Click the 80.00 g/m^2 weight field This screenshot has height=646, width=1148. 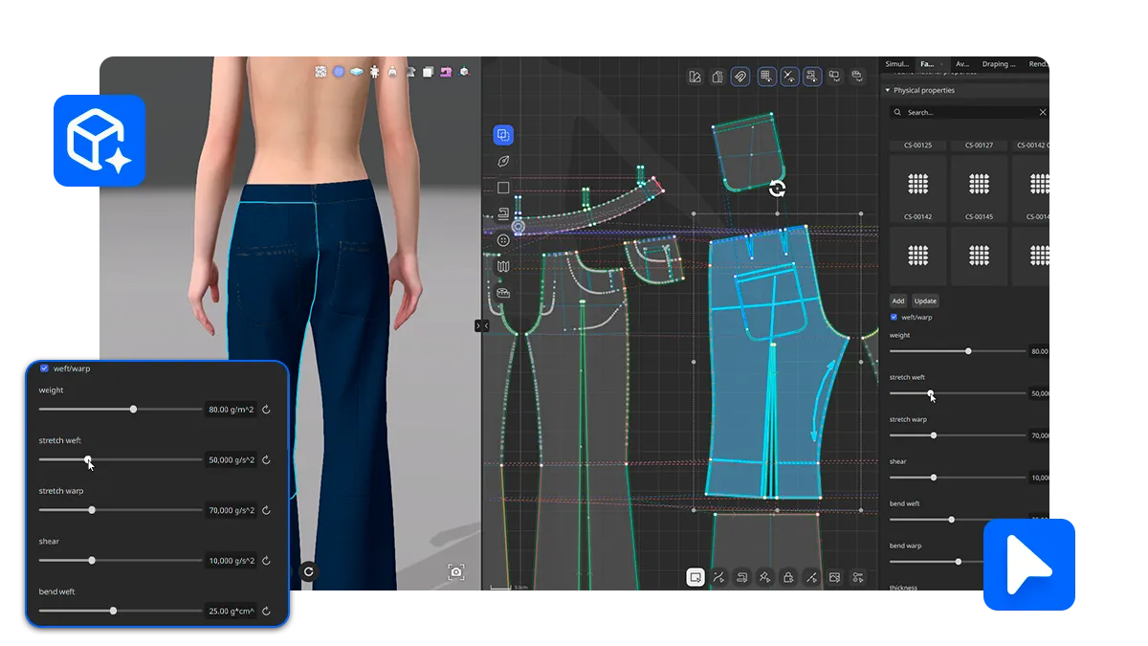coord(231,410)
